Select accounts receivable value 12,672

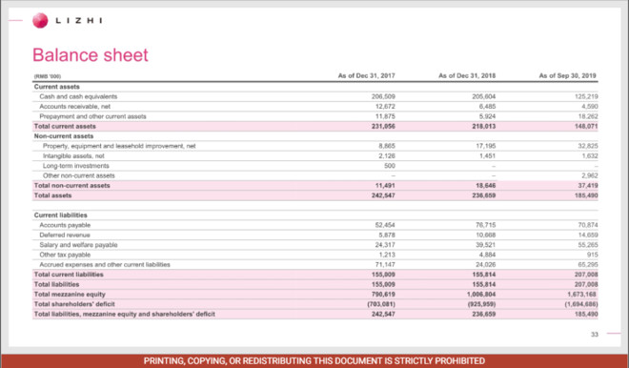tap(385, 107)
